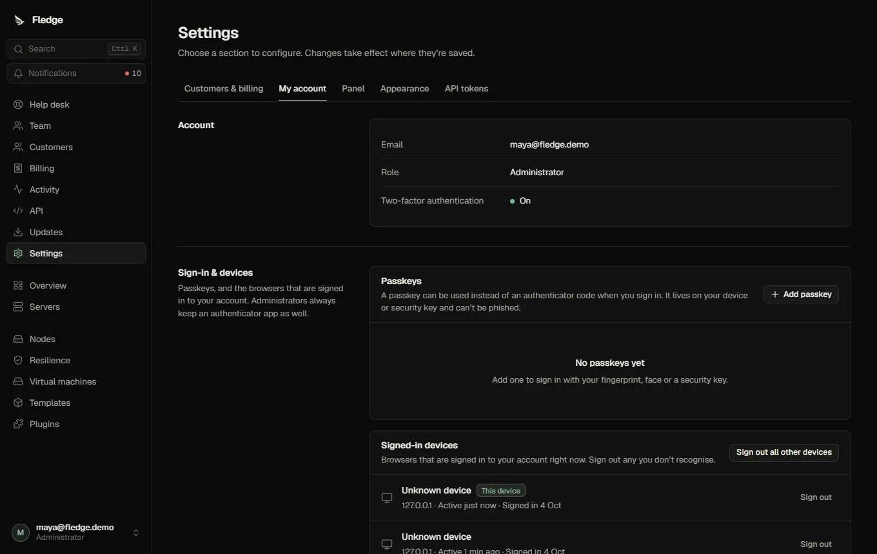Click the Servers stack icon
Image resolution: width=877 pixels, height=554 pixels.
pos(18,307)
